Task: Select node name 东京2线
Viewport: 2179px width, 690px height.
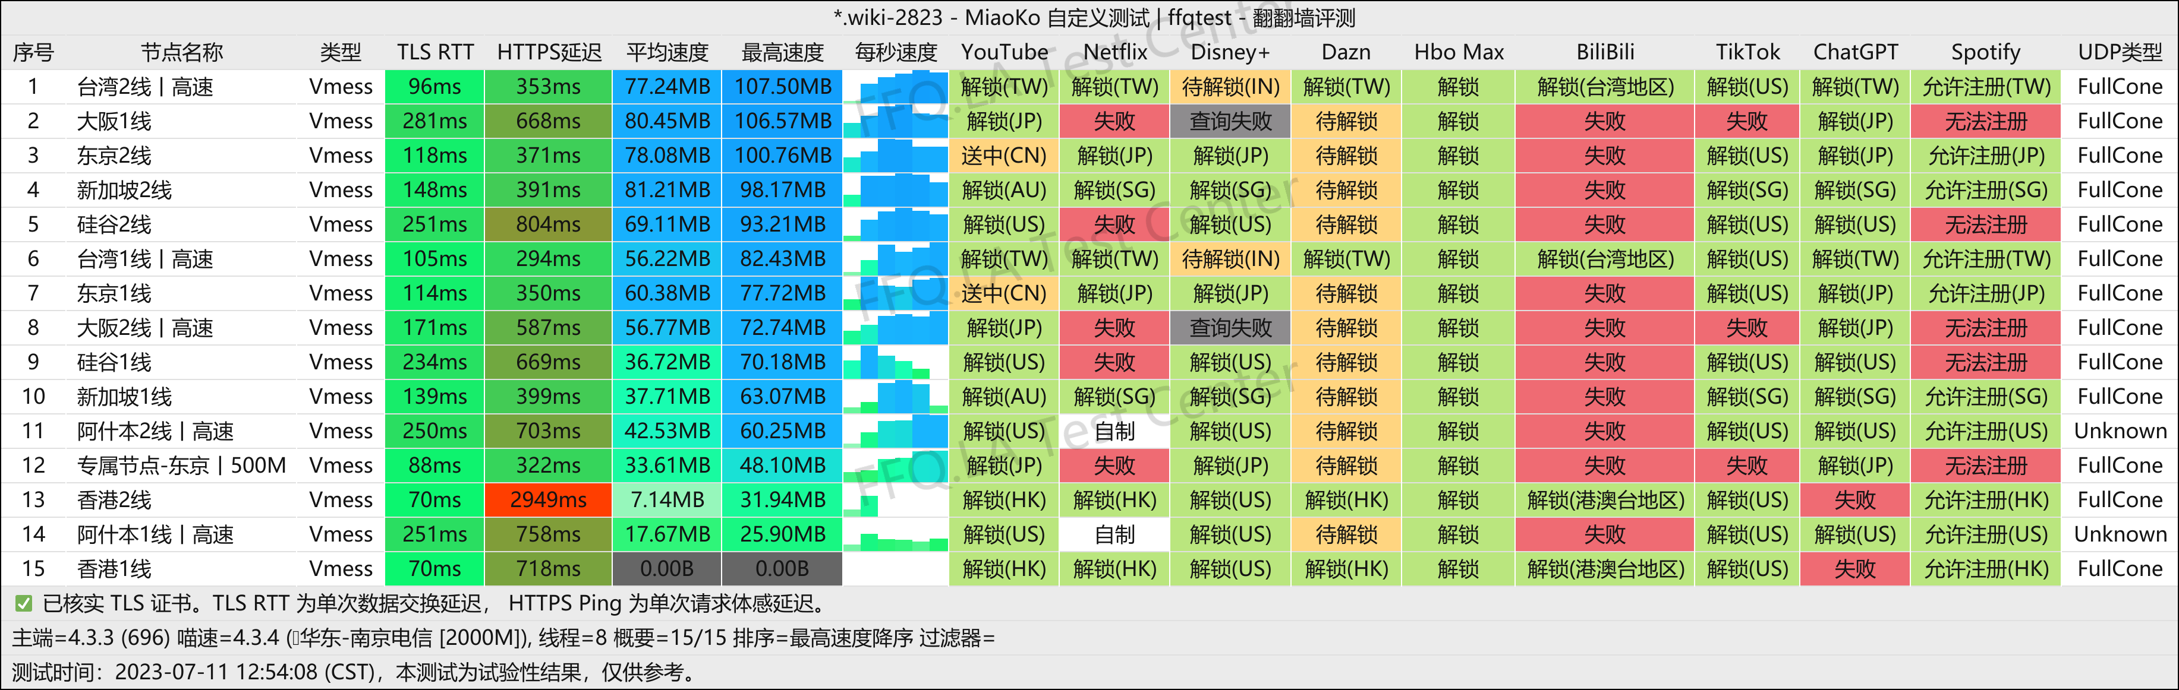Action: point(114,156)
